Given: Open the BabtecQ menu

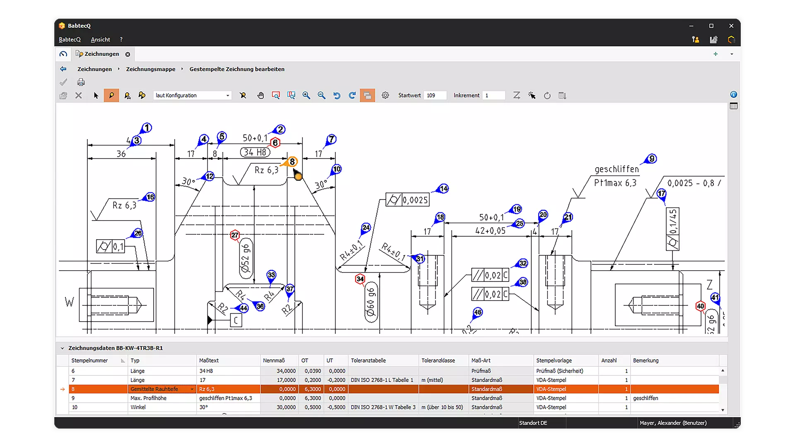Looking at the screenshot, I should (x=70, y=40).
